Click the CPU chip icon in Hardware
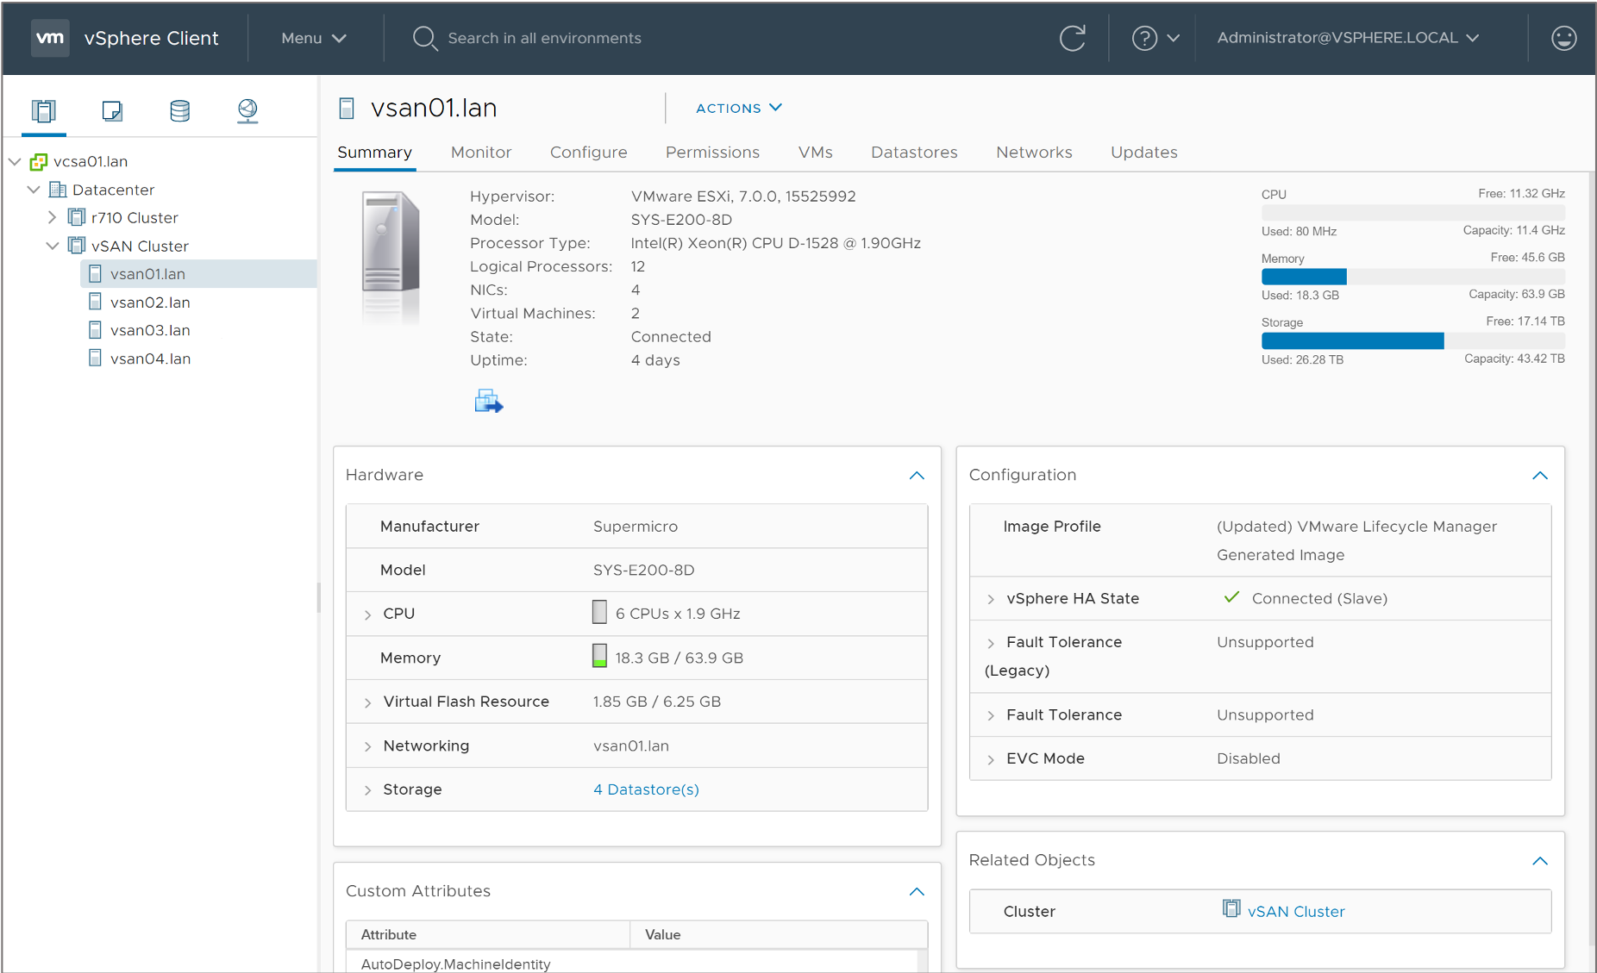1597x973 pixels. click(599, 613)
